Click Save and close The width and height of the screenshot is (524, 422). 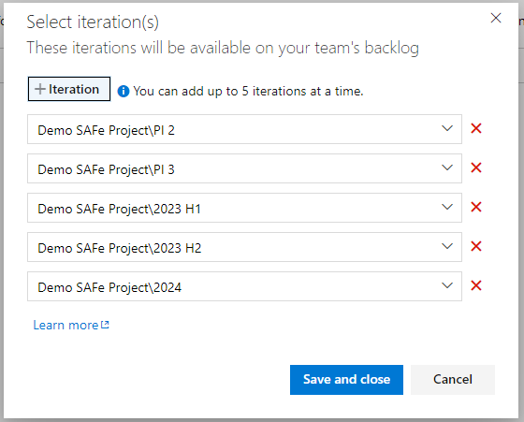[346, 380]
